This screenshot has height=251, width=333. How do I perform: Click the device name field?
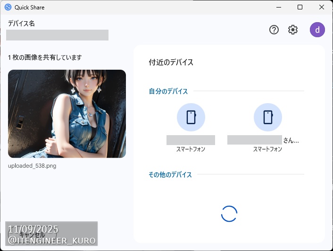pyautogui.click(x=58, y=35)
